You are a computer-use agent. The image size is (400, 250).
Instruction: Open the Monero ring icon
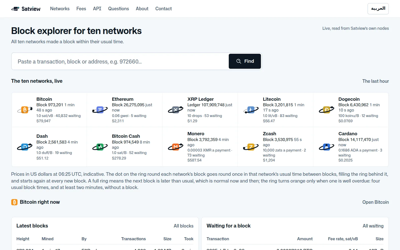tap(175, 147)
